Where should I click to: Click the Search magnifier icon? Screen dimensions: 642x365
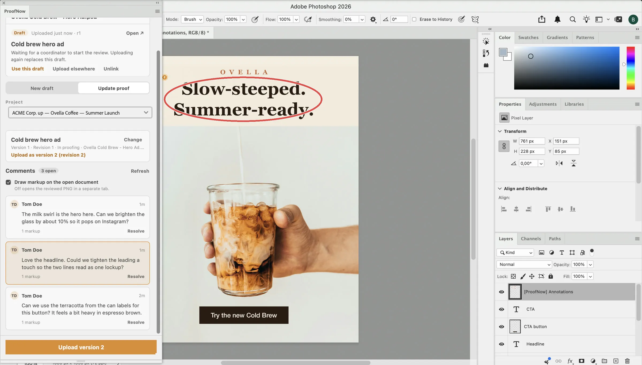[x=572, y=19]
